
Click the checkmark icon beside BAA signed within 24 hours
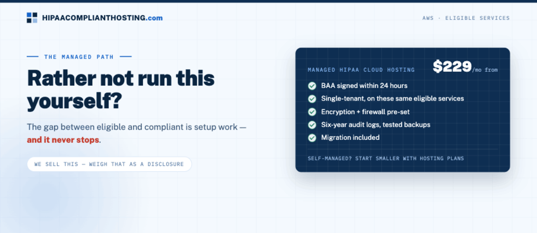[312, 86]
